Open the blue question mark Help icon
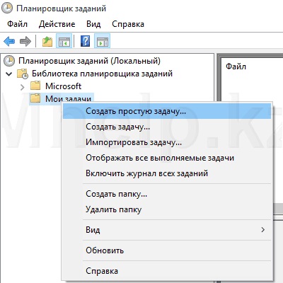The width and height of the screenshot is (283, 283). [x=85, y=41]
